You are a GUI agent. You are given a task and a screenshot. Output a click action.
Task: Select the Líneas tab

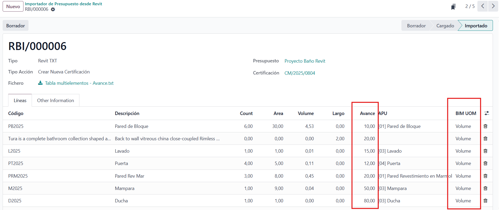point(20,101)
